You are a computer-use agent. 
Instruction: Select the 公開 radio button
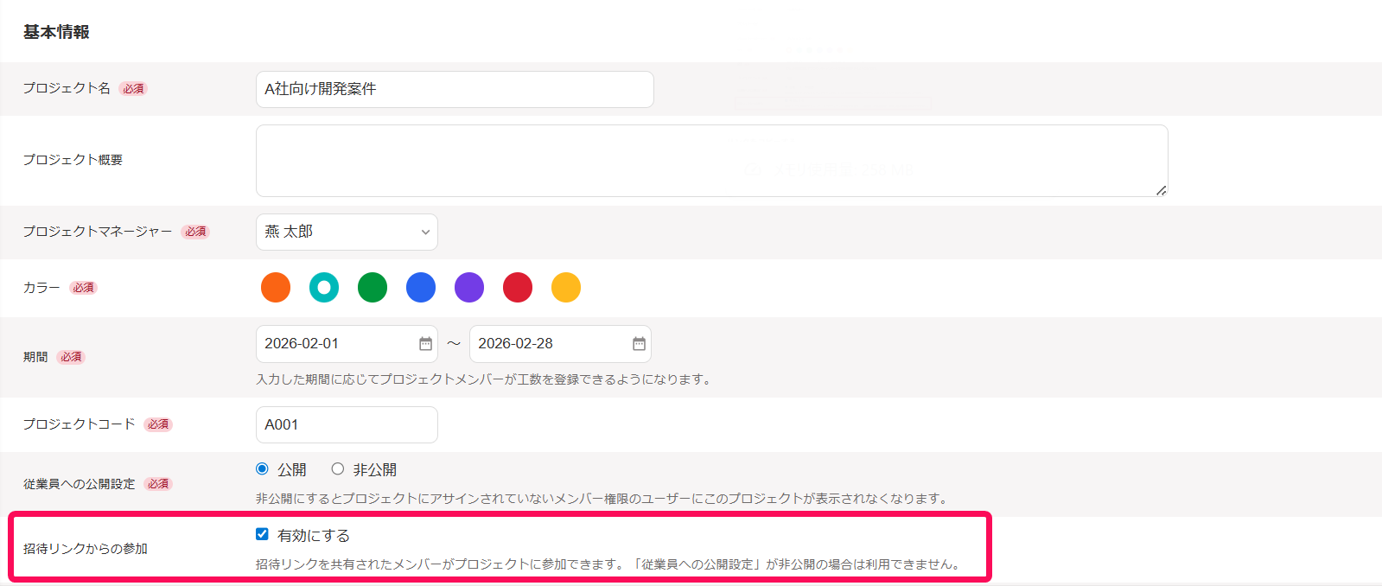[262, 468]
